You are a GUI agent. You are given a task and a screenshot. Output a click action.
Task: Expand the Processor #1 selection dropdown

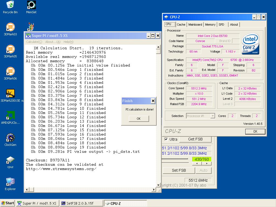coord(213,116)
